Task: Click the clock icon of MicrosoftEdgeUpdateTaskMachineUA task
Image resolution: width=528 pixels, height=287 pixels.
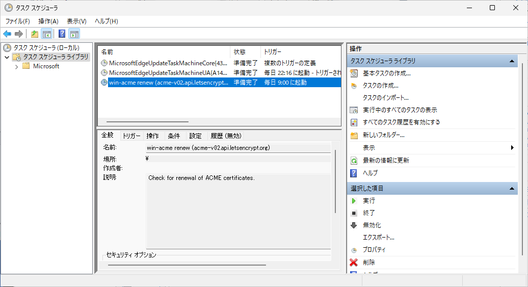Action: pyautogui.click(x=104, y=73)
